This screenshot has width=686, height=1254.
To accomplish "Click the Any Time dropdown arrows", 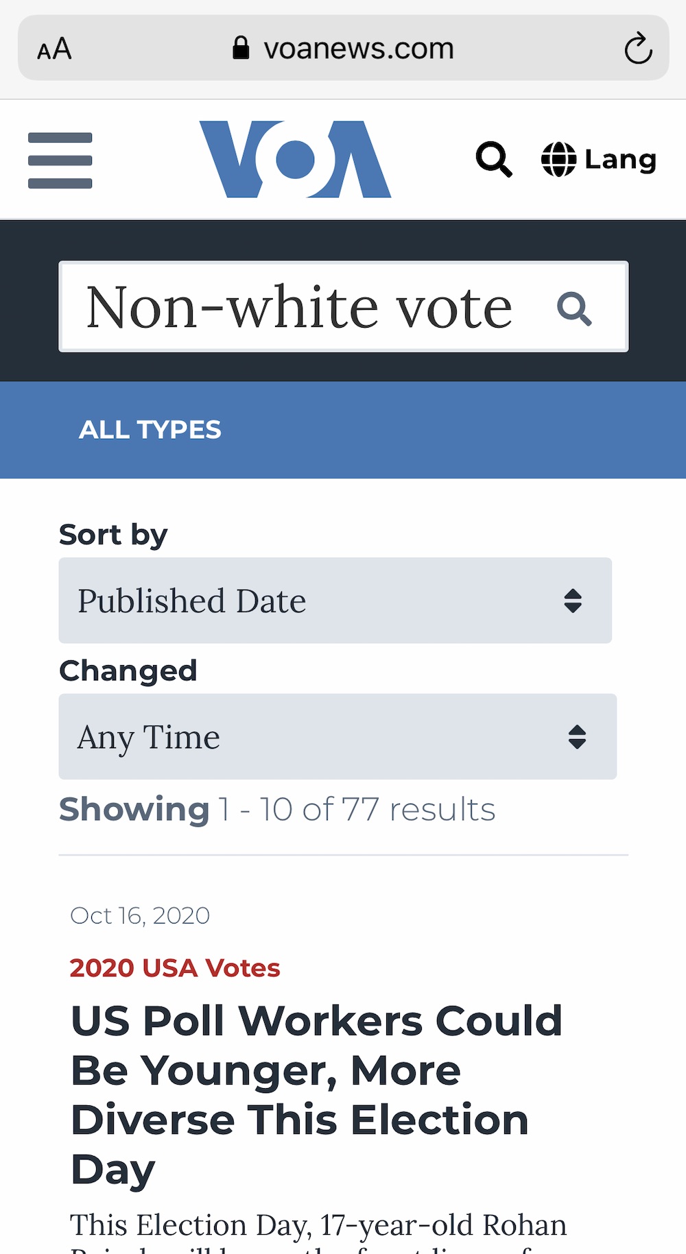I will tap(578, 737).
